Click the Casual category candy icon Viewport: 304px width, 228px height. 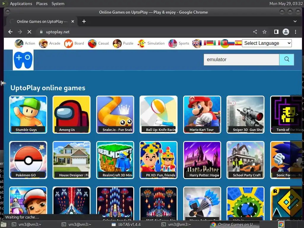tap(92, 43)
